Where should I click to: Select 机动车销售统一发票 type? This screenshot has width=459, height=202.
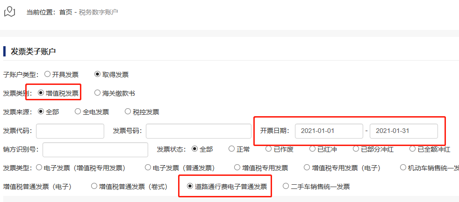[403, 167]
